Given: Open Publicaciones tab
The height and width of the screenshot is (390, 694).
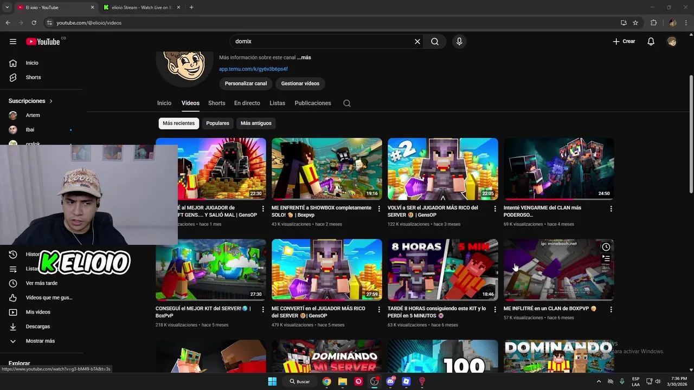Looking at the screenshot, I should (313, 103).
